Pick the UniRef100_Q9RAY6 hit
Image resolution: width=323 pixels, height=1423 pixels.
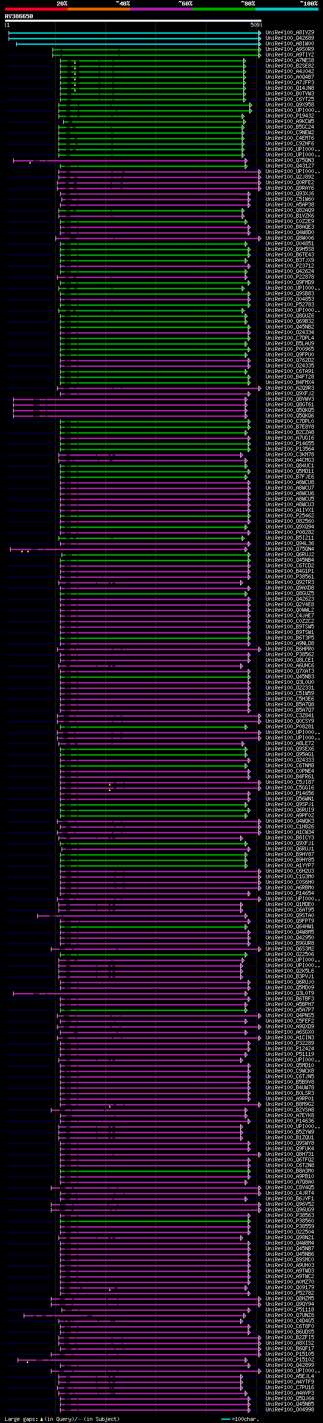click(290, 188)
